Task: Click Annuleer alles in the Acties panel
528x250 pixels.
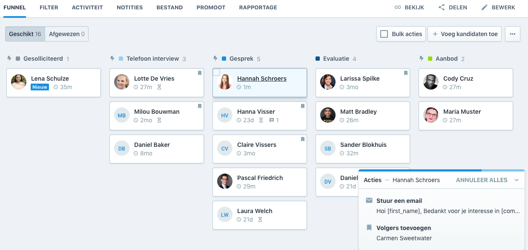Action: tap(482, 180)
